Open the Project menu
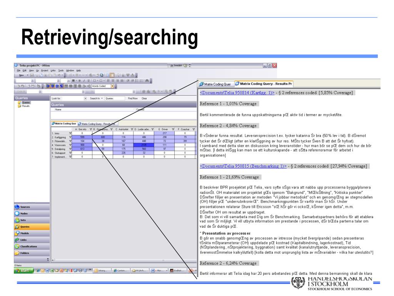 click(x=45, y=71)
